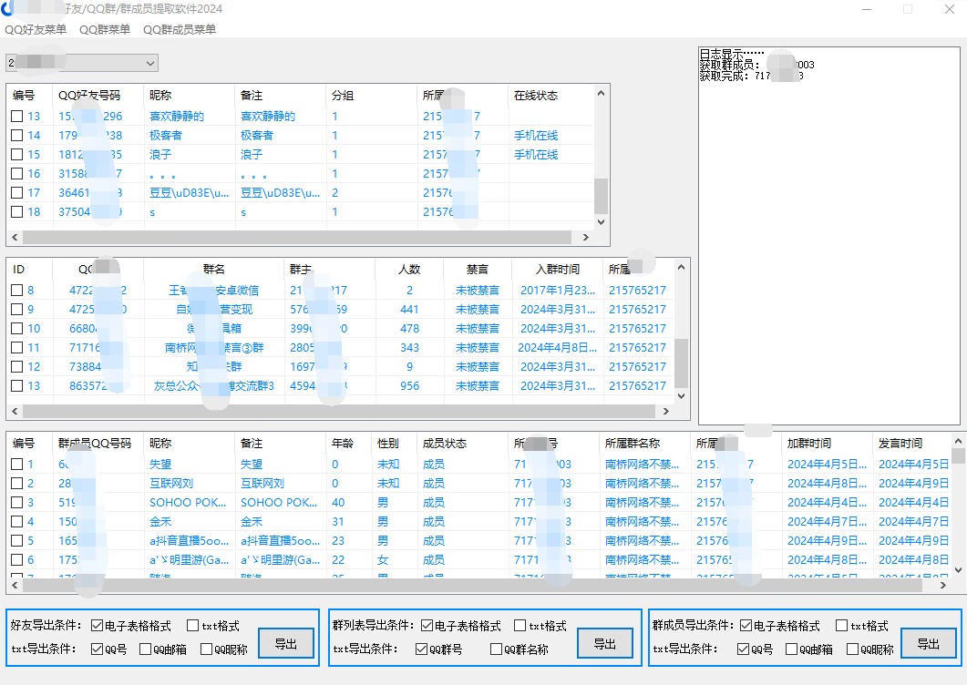Select nickname cell 喜欢静静的 in friend table
The image size is (967, 685).
coord(177,116)
